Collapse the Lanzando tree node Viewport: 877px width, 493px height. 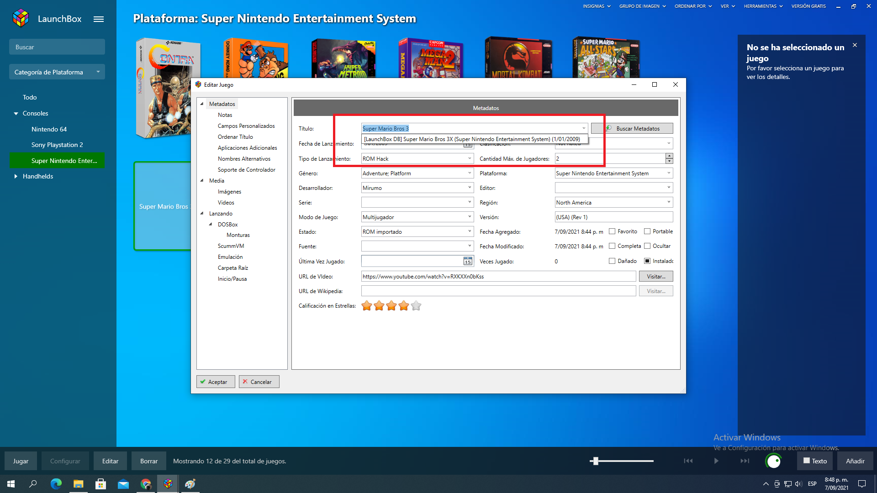pyautogui.click(x=202, y=213)
